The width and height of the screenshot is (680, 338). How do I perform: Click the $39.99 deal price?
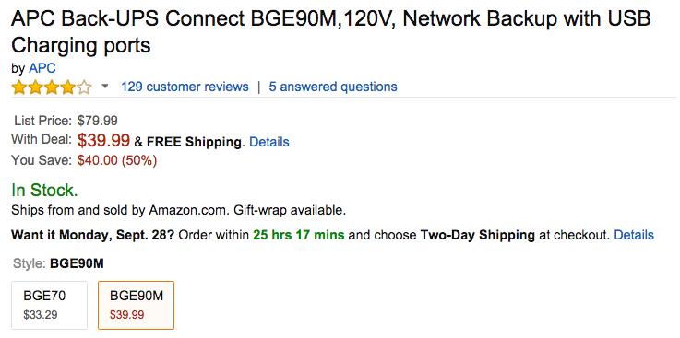click(103, 140)
